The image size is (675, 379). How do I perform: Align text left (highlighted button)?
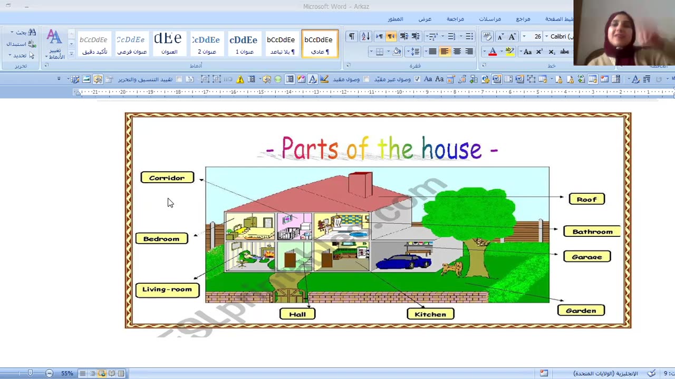445,52
